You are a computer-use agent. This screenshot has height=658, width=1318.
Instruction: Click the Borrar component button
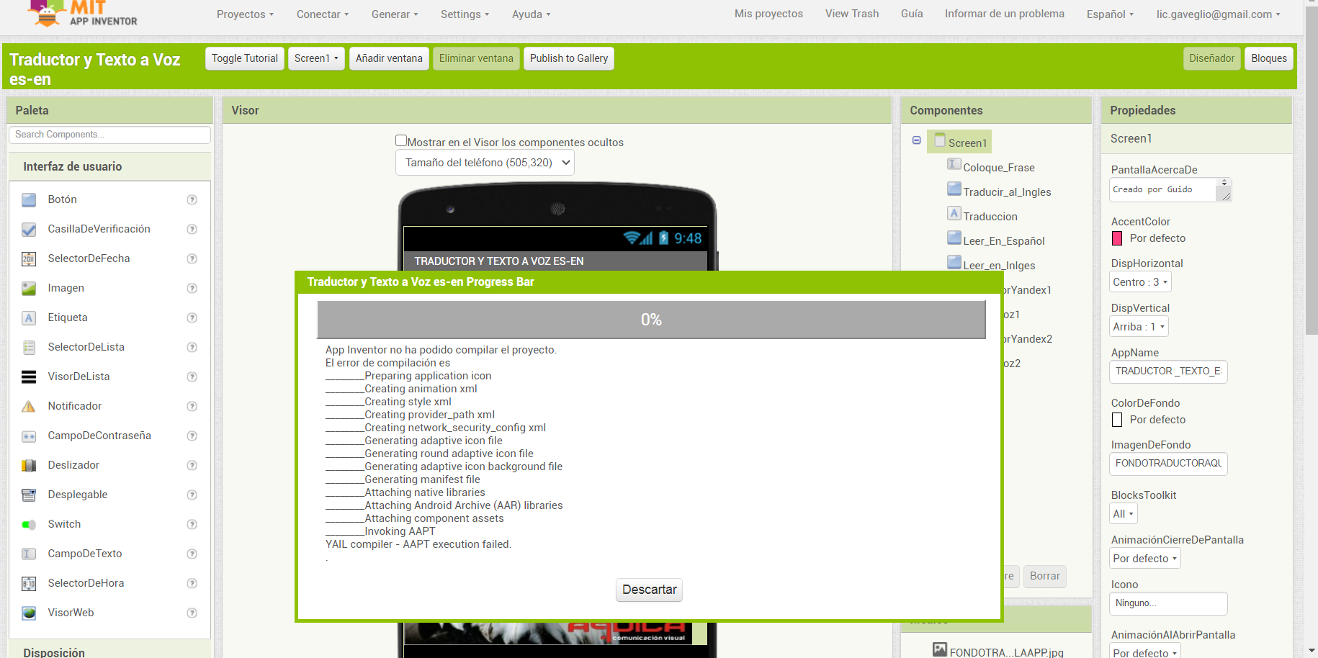pos(1044,576)
